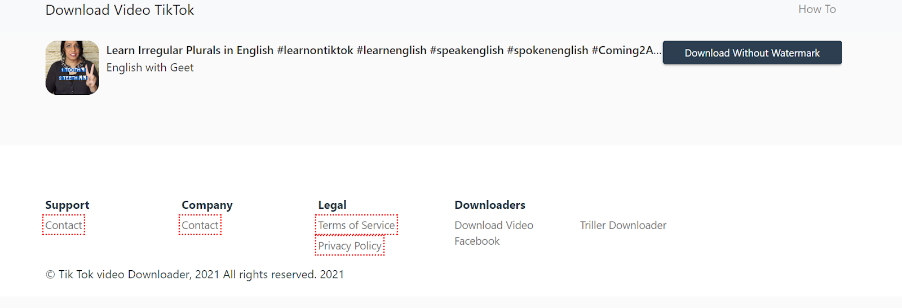Click the English with Geet author name

[x=150, y=68]
